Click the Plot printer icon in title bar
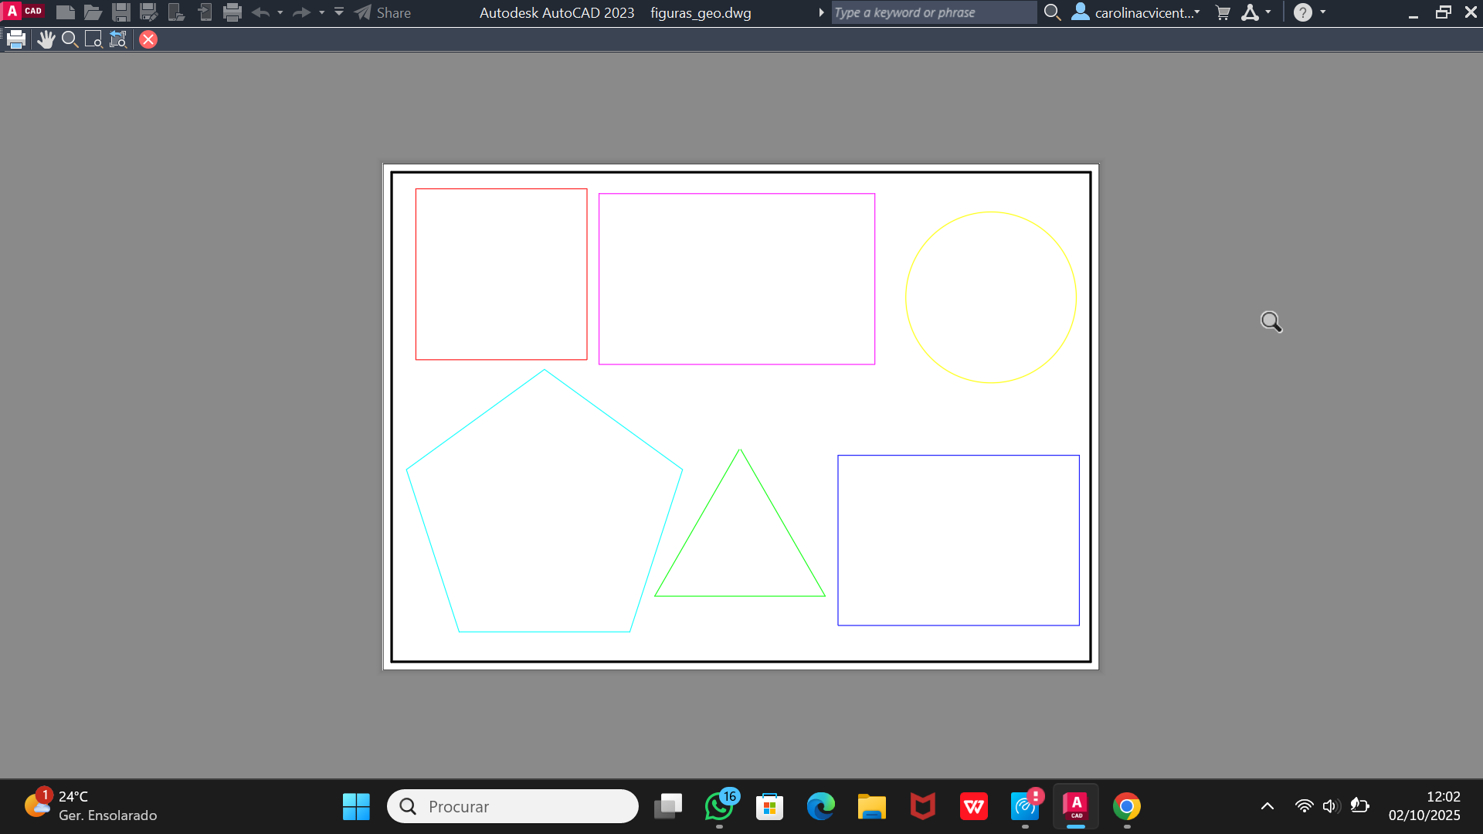This screenshot has height=834, width=1483. coord(232,12)
